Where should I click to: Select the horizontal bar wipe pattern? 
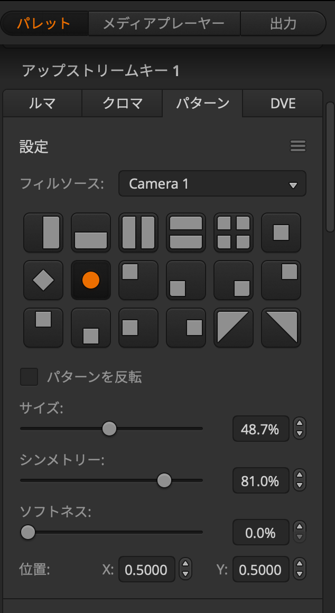click(91, 233)
